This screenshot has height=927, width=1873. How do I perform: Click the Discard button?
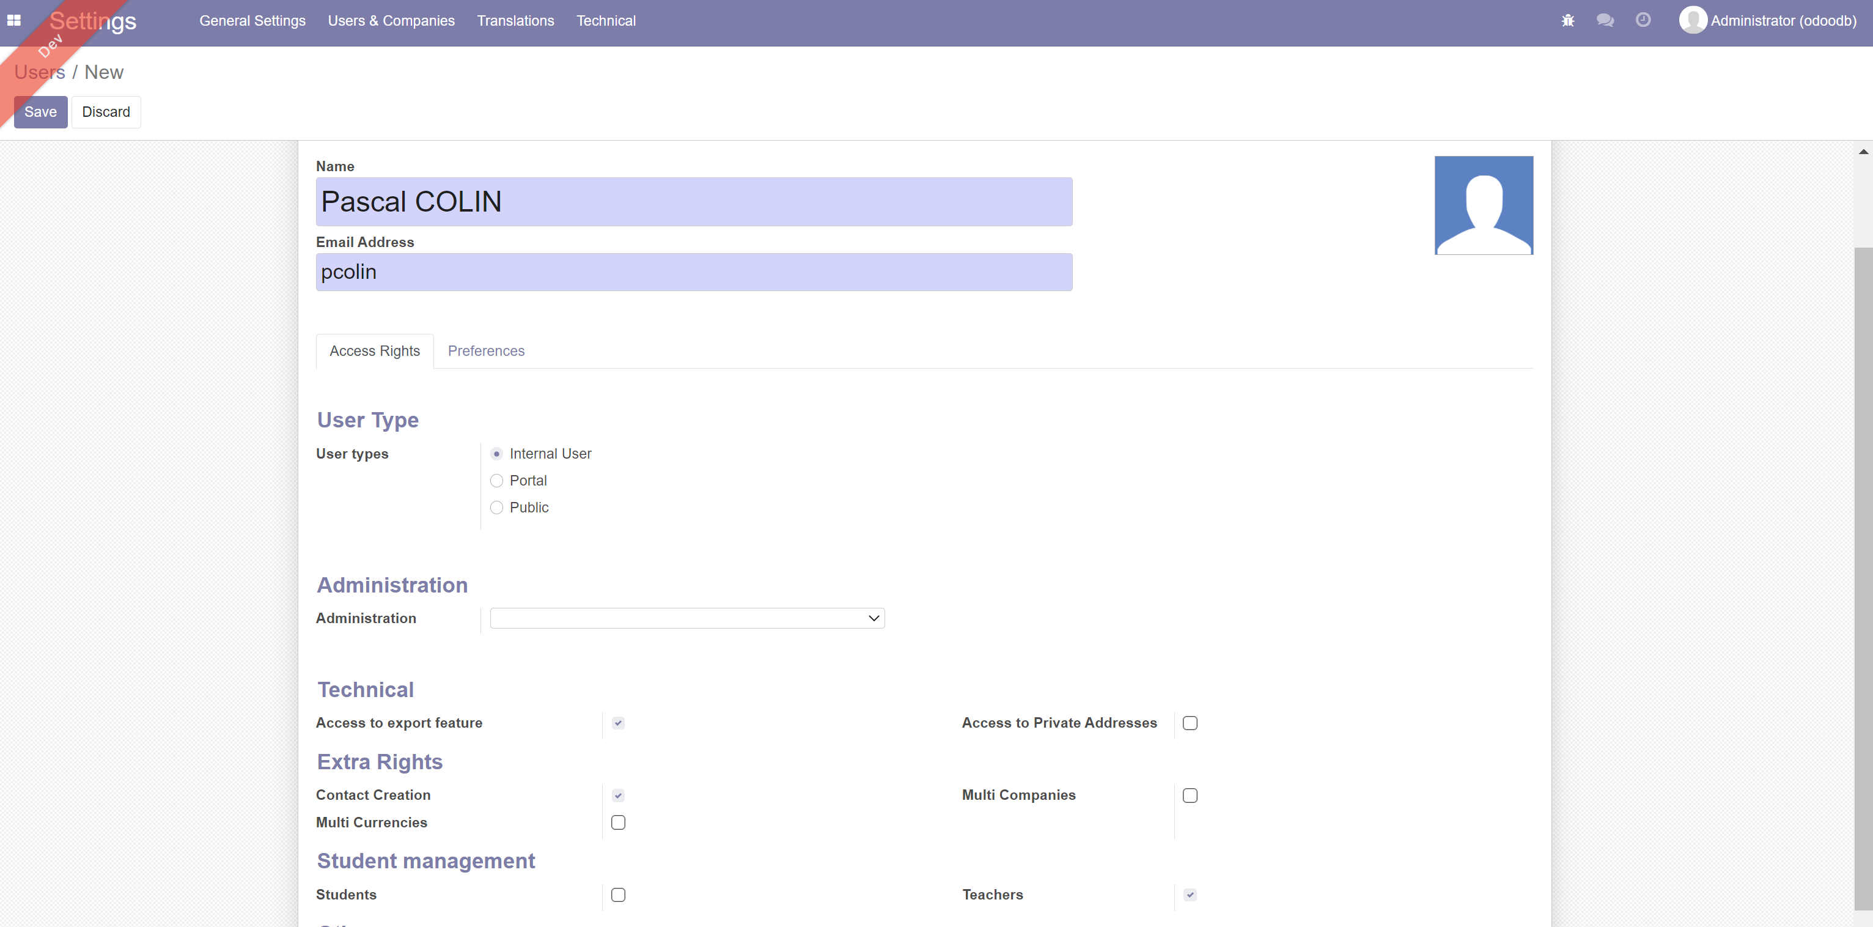point(106,112)
